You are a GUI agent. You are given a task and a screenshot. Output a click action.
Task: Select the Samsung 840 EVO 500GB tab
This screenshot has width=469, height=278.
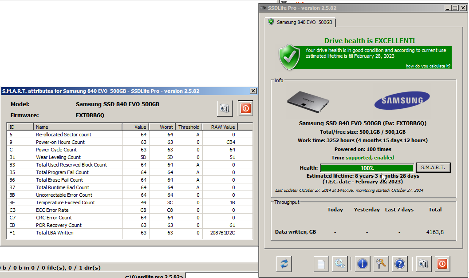point(300,22)
